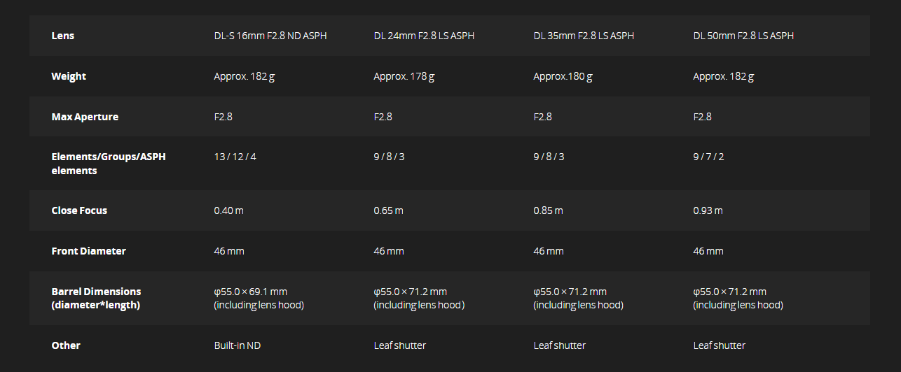Click the 46 mm front diameter for DL 24mm
This screenshot has height=372, width=901.
click(x=389, y=251)
